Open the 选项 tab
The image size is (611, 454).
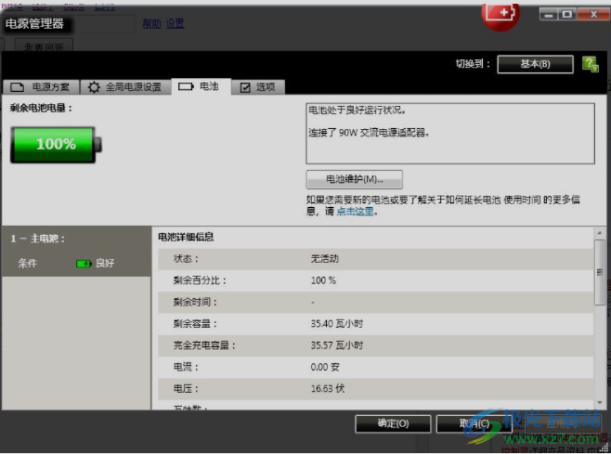(258, 87)
